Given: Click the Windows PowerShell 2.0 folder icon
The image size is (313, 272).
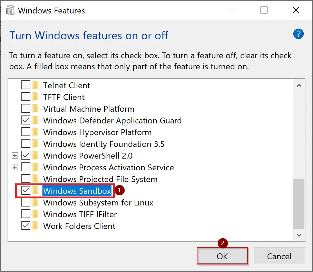Looking at the screenshot, I should pyautogui.click(x=35, y=155).
